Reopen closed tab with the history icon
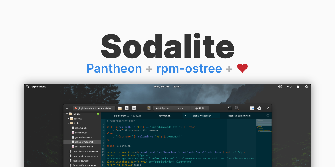335x167 pixels. (x=267, y=116)
